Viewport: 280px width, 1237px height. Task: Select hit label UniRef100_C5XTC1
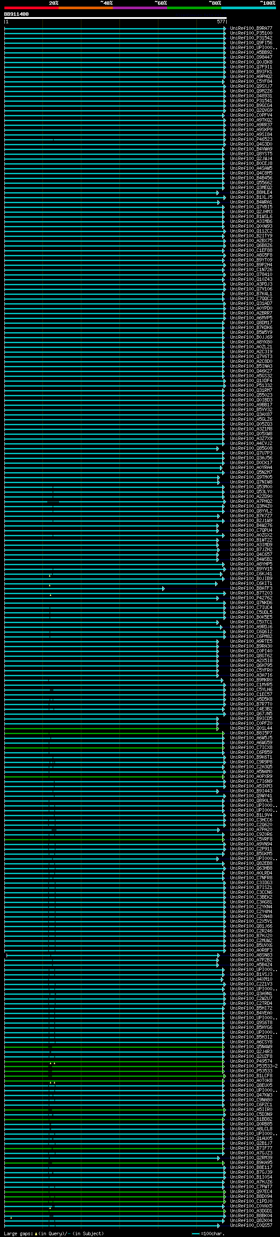pos(251,622)
